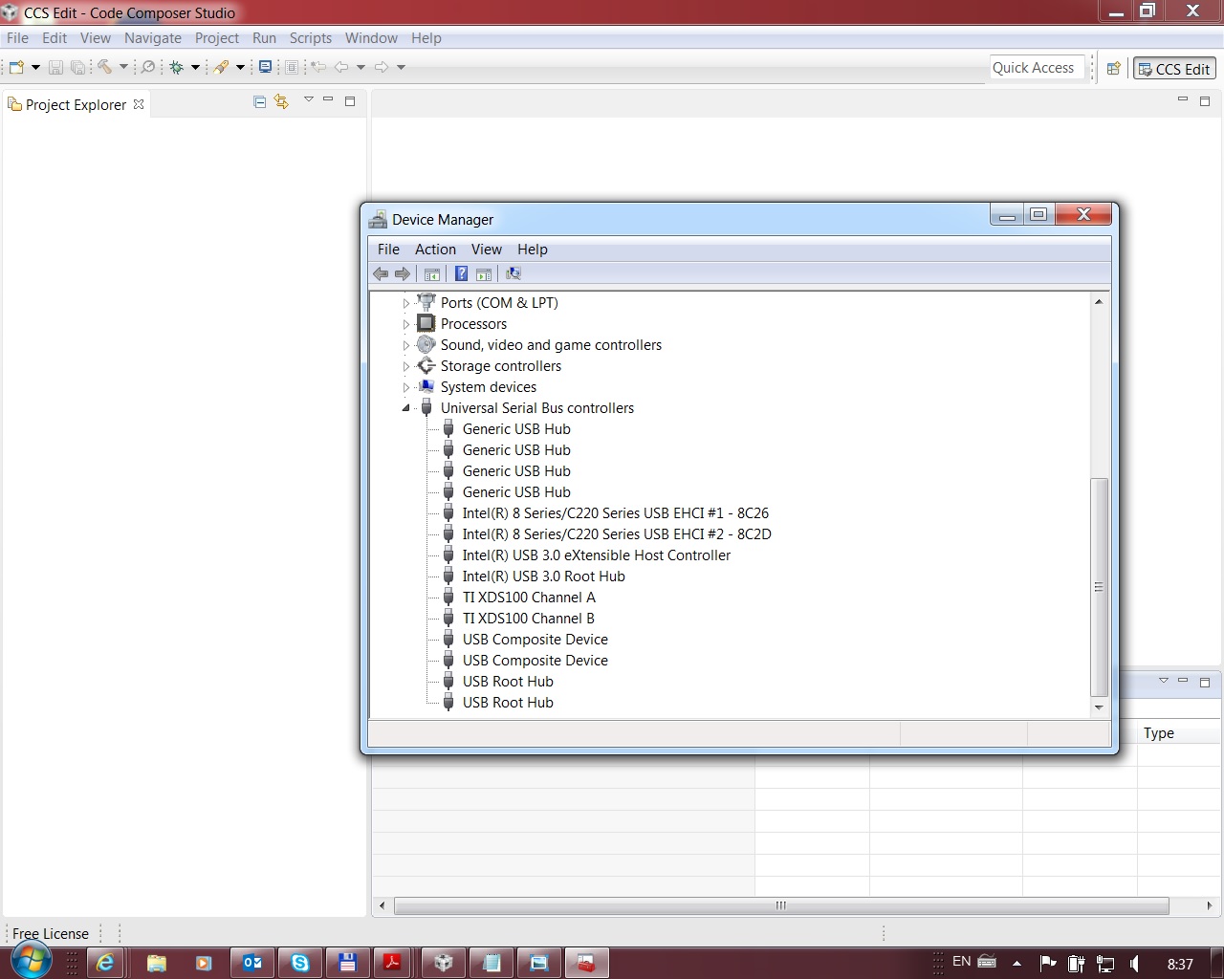This screenshot has width=1224, height=979.
Task: Click the Last Edit Location arrow icon
Action: [318, 67]
